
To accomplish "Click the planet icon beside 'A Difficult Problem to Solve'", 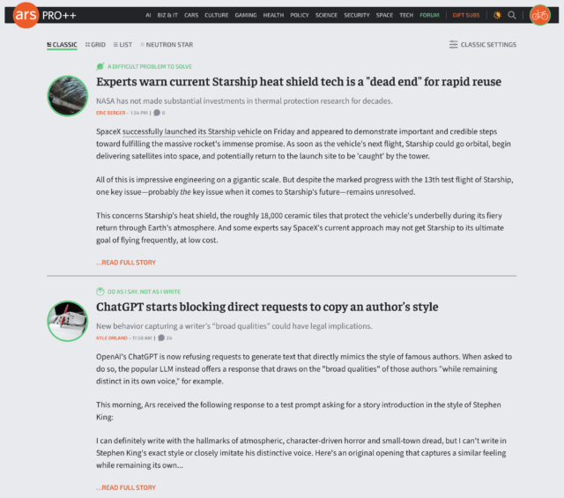I will tap(100, 67).
